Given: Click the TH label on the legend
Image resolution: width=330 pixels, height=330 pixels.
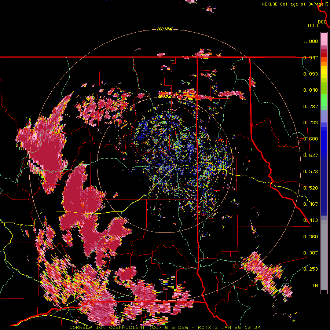Looking at the screenshot, I should click(x=315, y=285).
